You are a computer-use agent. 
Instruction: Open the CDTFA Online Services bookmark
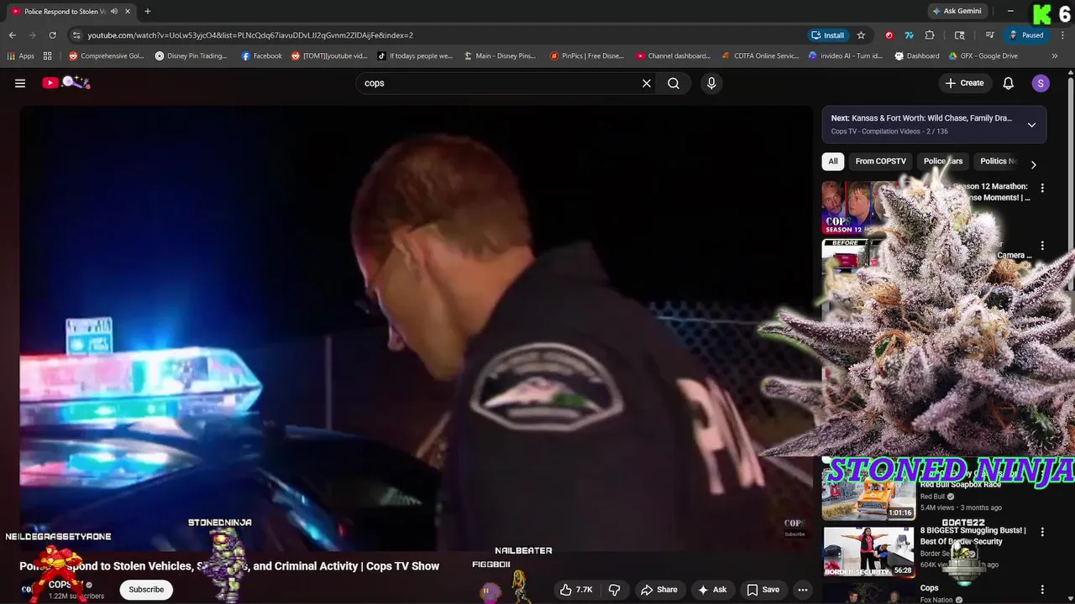(x=761, y=56)
